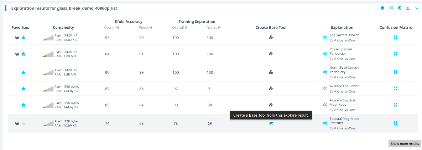Viewport: 422px width, 150px height.
Task: Click the bar chart icon in header
Action: click(x=408, y=8)
